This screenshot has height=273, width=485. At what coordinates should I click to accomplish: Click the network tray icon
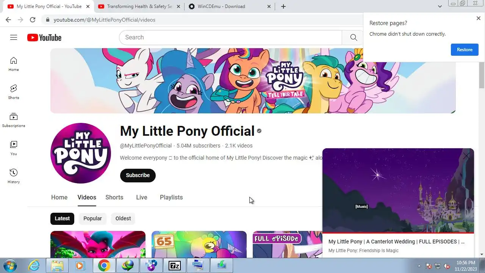(x=438, y=266)
